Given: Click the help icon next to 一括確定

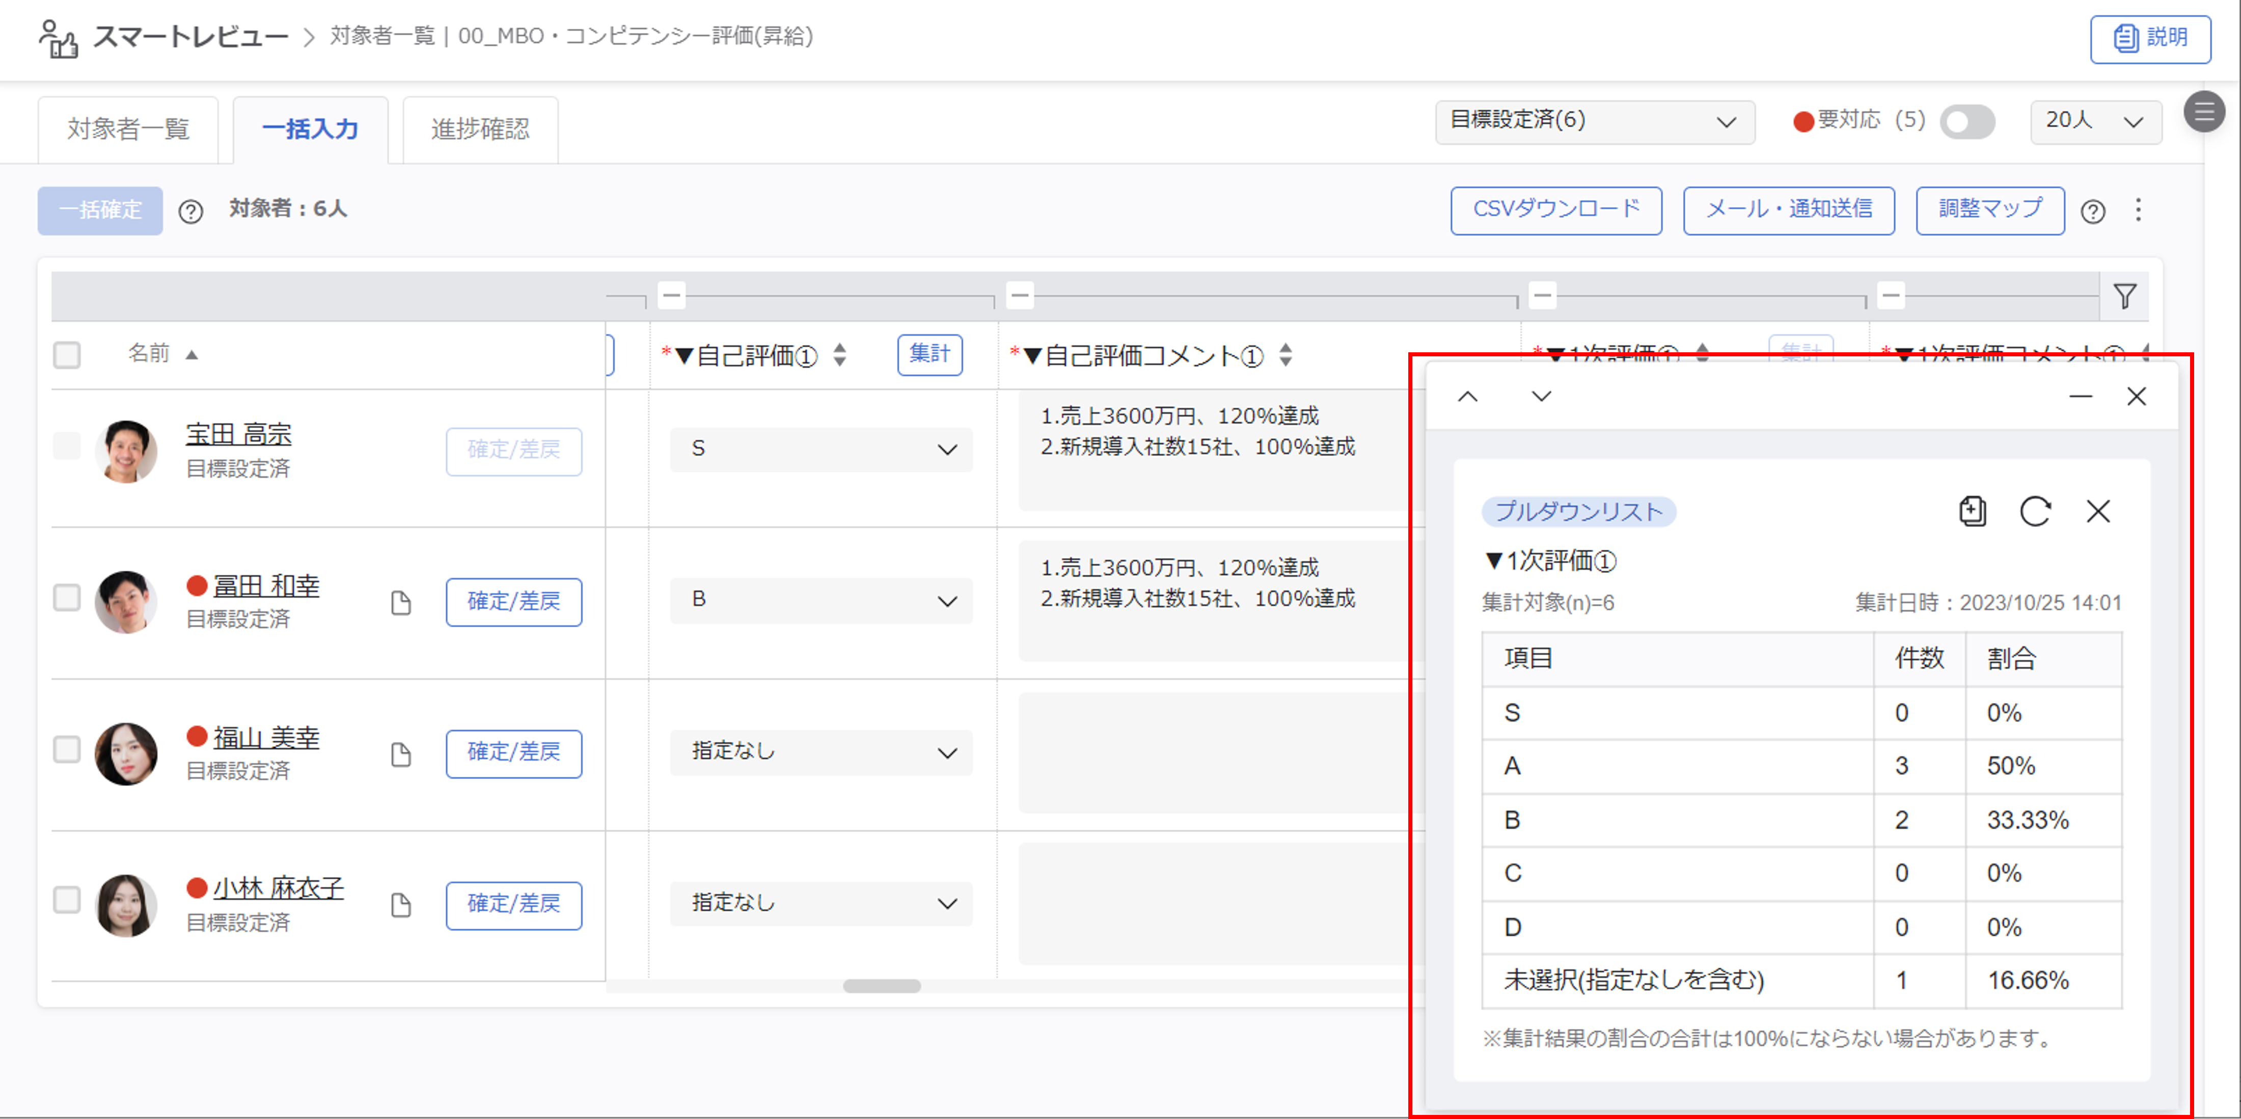Looking at the screenshot, I should [x=190, y=211].
